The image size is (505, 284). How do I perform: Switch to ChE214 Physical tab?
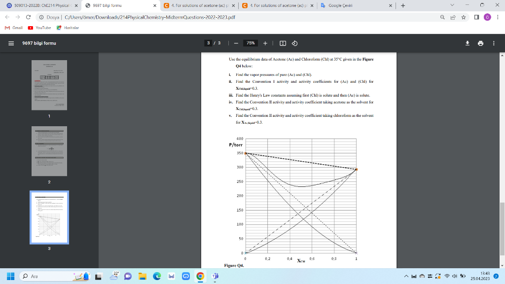pyautogui.click(x=41, y=5)
